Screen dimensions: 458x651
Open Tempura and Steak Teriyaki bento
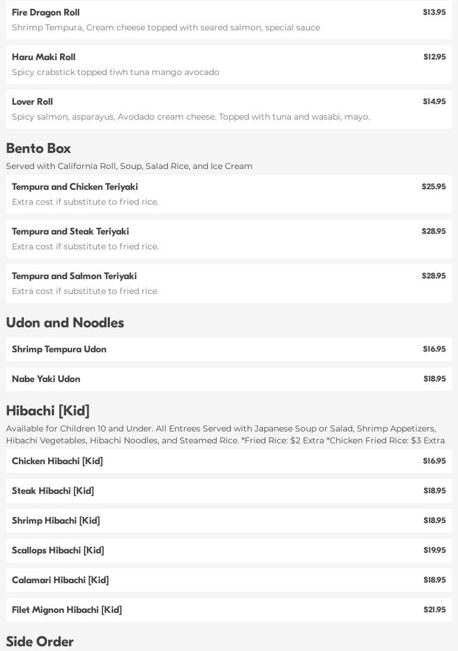[x=228, y=239]
